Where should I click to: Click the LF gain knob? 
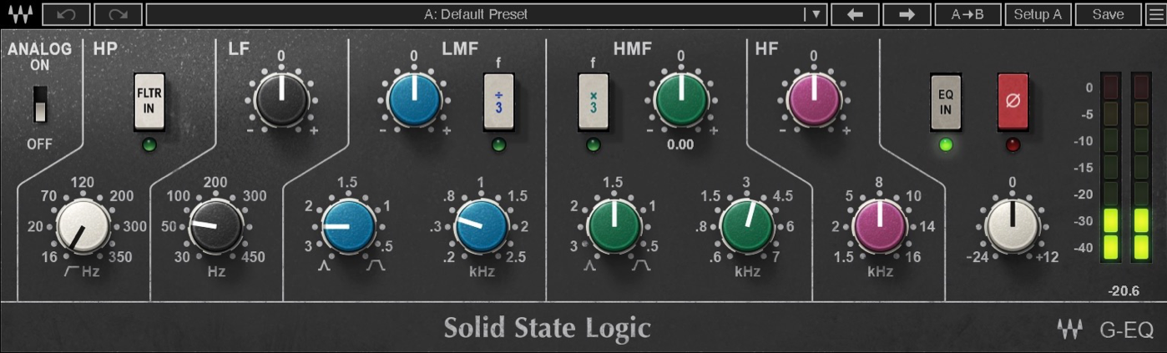(280, 98)
